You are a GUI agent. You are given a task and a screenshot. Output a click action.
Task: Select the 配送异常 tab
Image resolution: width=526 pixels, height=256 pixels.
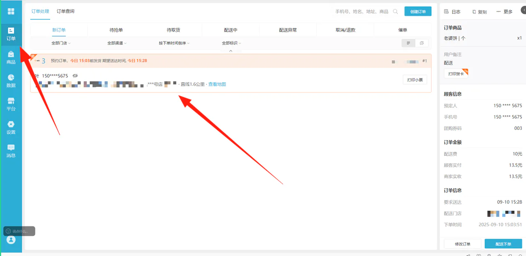[288, 30]
